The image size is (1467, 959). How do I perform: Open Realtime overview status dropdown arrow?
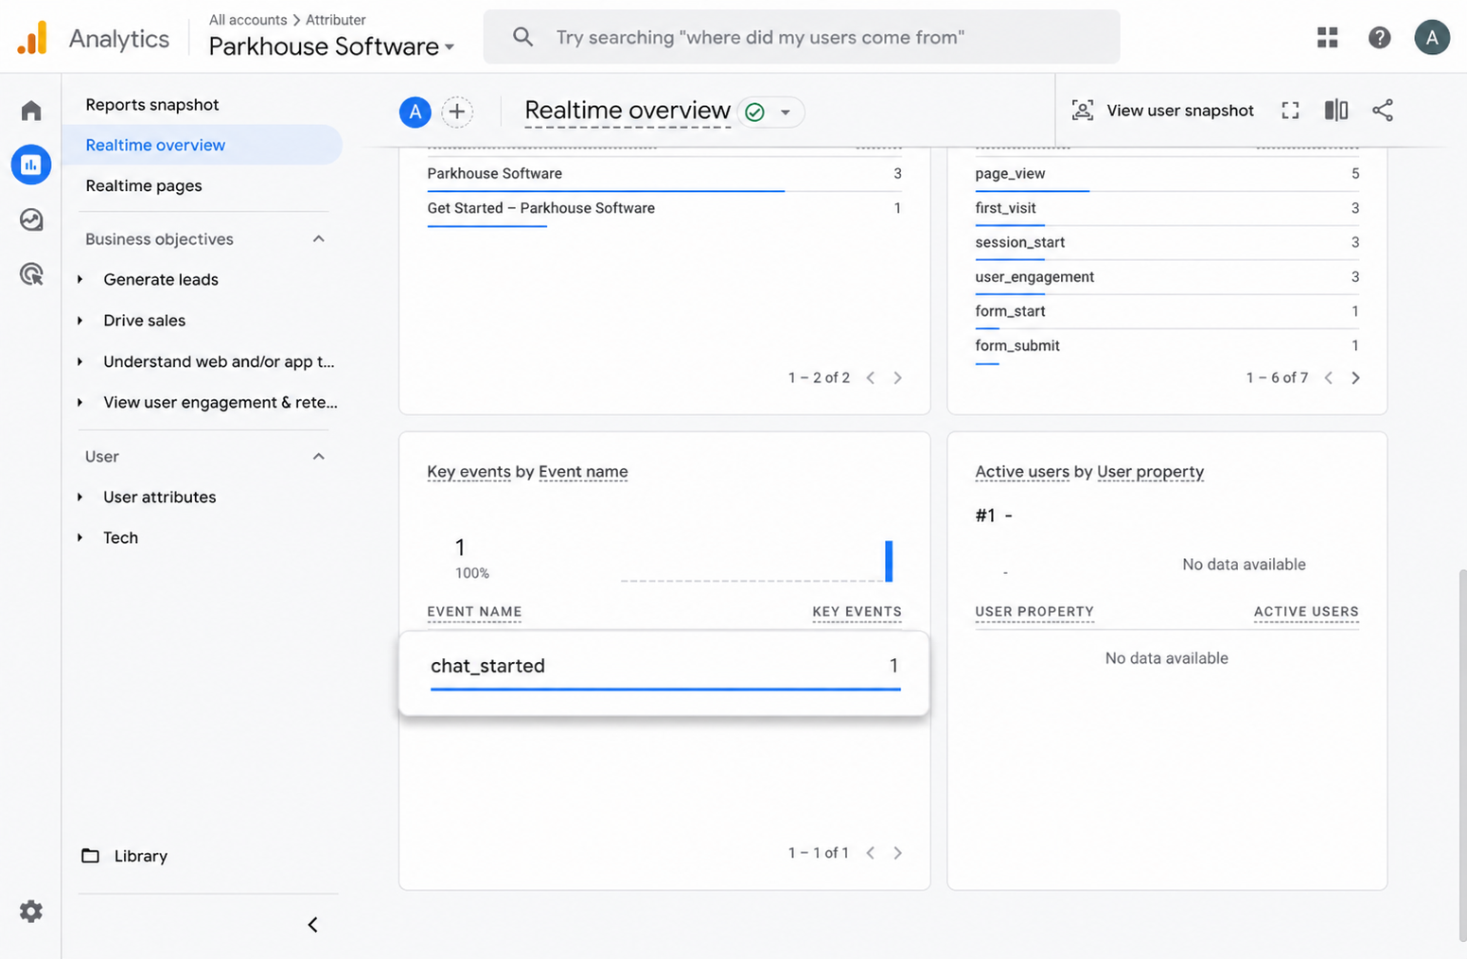coord(786,112)
